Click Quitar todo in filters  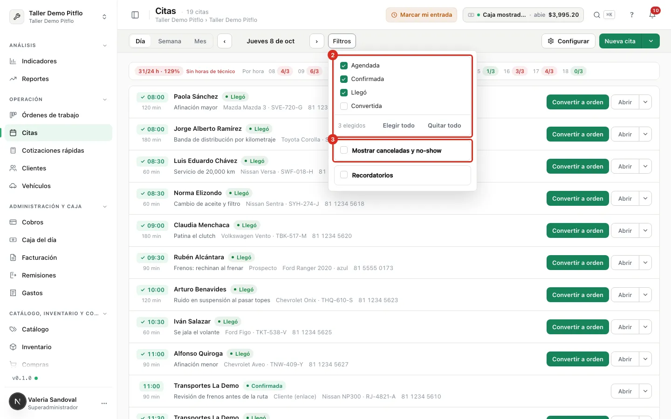pos(445,126)
